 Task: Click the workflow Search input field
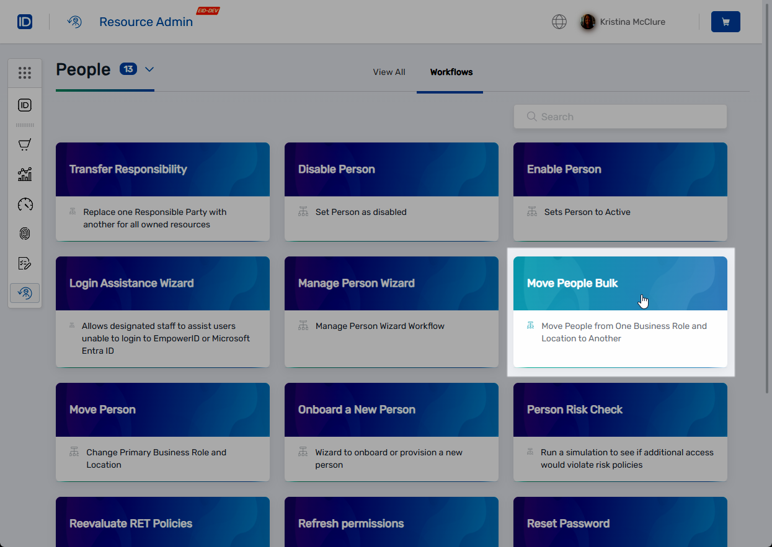coord(620,116)
